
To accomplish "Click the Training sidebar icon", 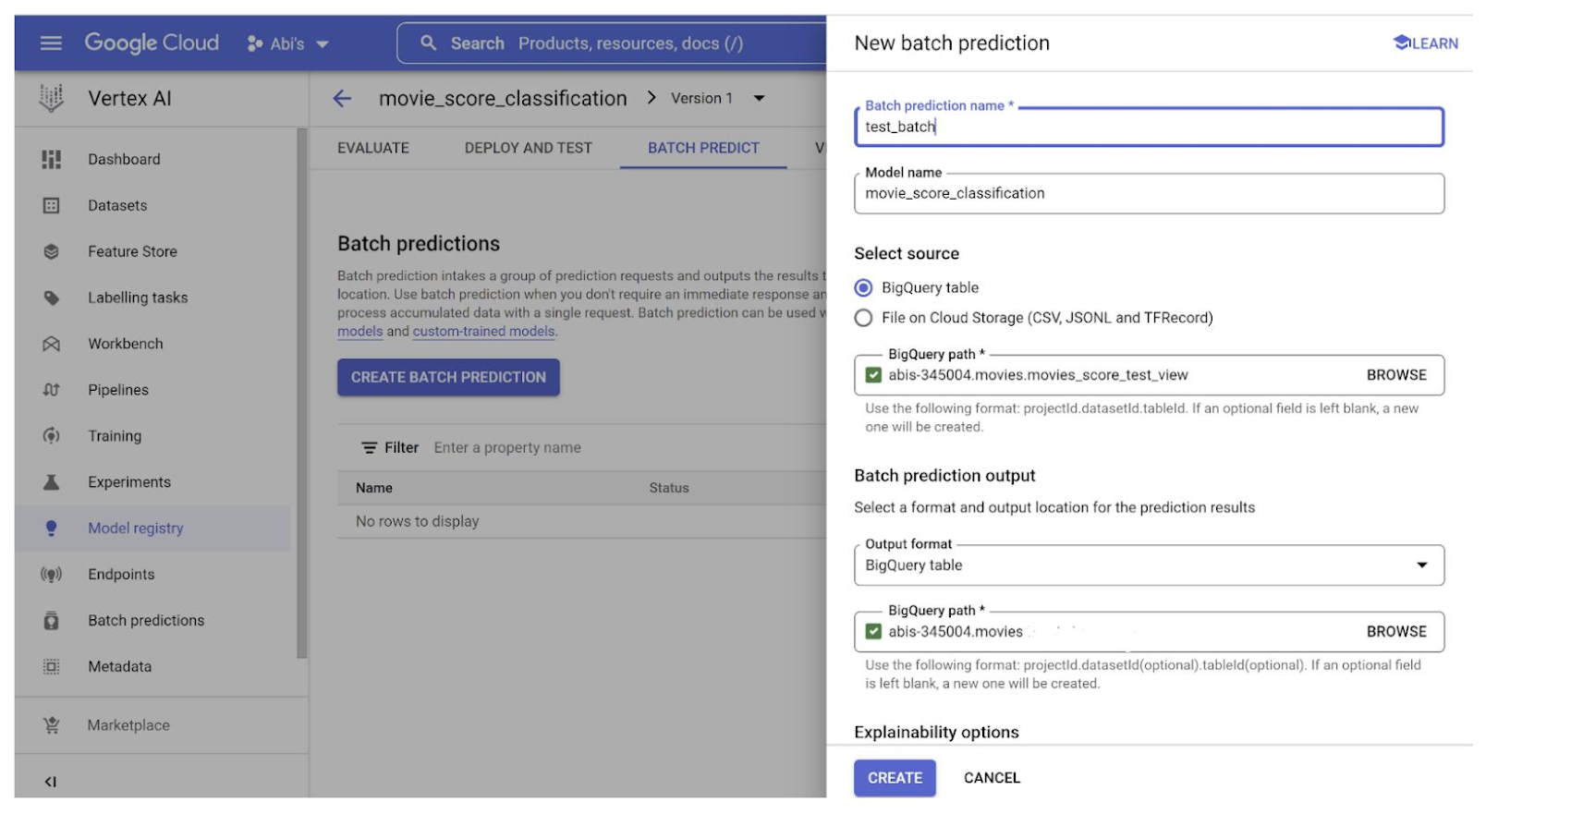I will (x=52, y=436).
